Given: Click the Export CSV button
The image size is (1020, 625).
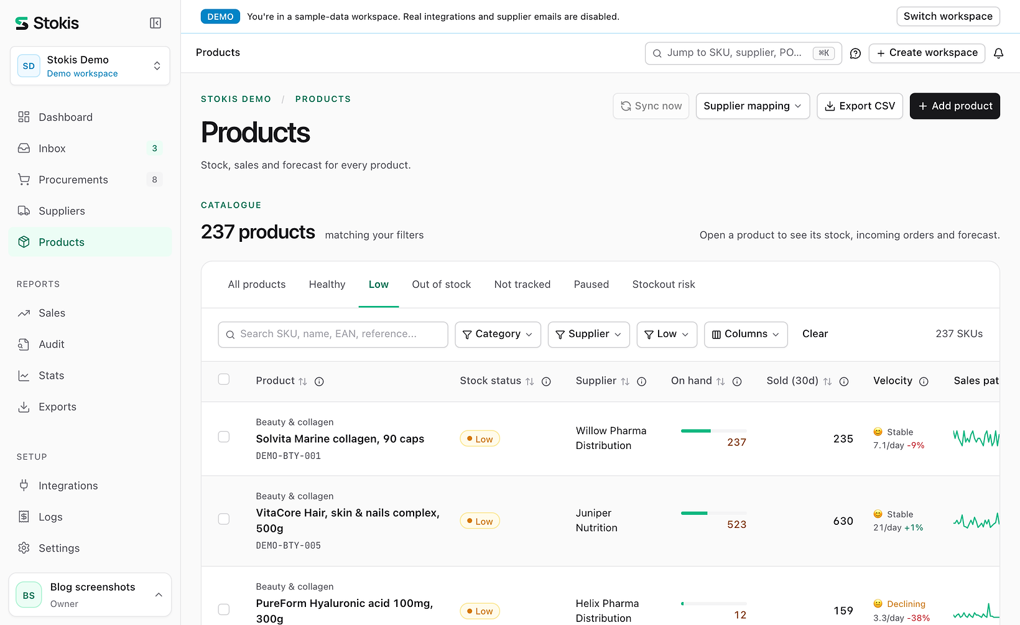Looking at the screenshot, I should tap(860, 106).
